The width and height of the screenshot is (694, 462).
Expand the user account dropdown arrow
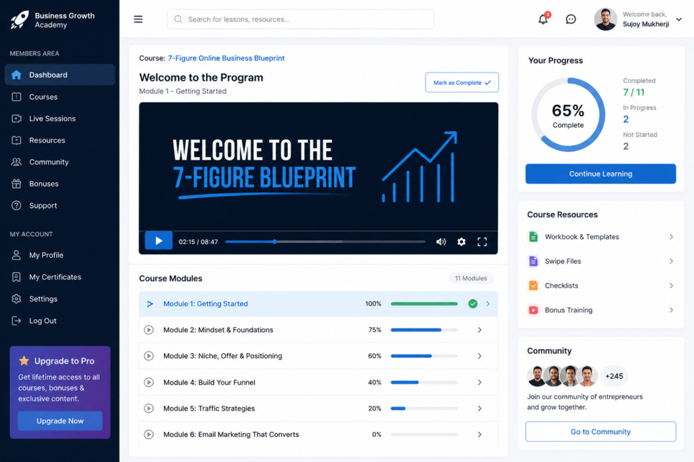tap(679, 20)
